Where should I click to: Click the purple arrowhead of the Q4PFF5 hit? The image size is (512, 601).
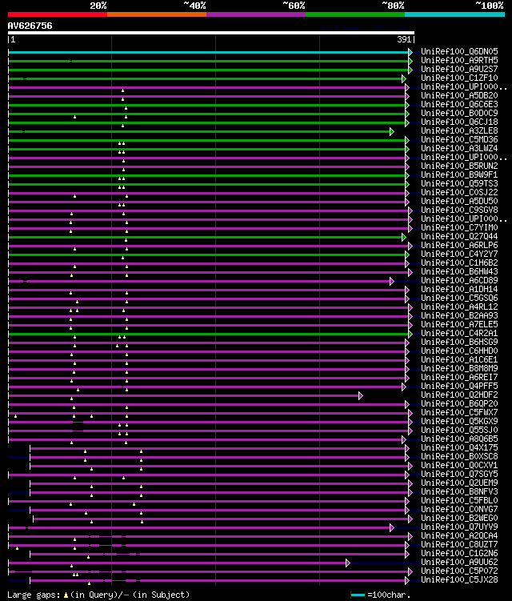[x=403, y=387]
